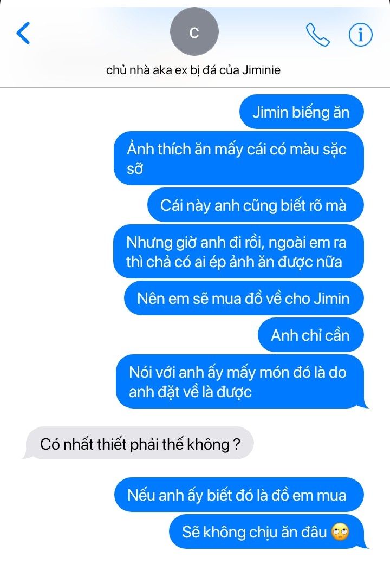Image resolution: width=390 pixels, height=564 pixels.
Task: Tap the gray "Có nhất thiết phải thế không ?" reply
Action: (139, 443)
